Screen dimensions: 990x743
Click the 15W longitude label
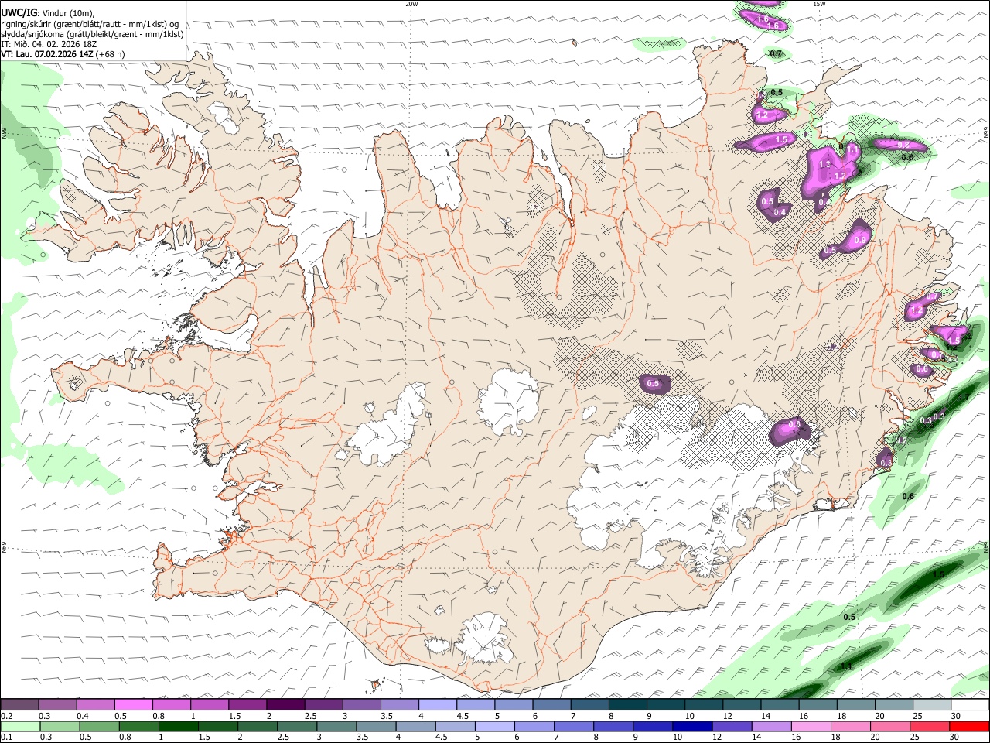(819, 4)
